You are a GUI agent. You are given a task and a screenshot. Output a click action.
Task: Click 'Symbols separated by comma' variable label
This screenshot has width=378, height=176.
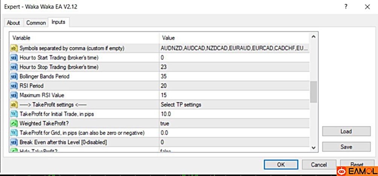point(72,49)
